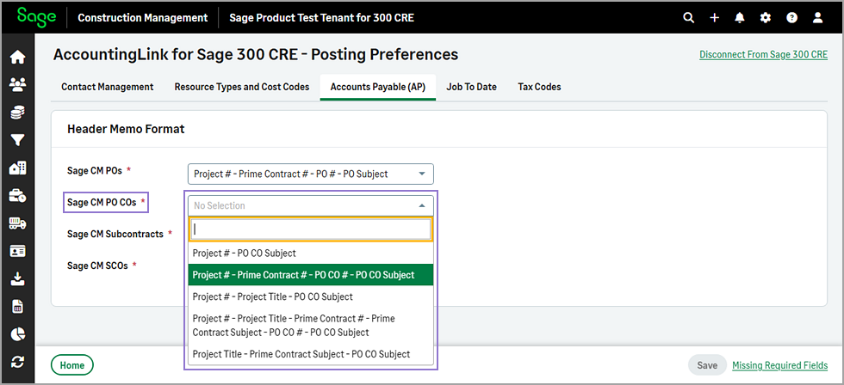Screen dimensions: 844x385
Task: Open the calculator document icon in sidebar
Action: 18,307
